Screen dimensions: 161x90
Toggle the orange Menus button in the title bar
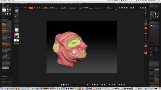click(129, 3)
